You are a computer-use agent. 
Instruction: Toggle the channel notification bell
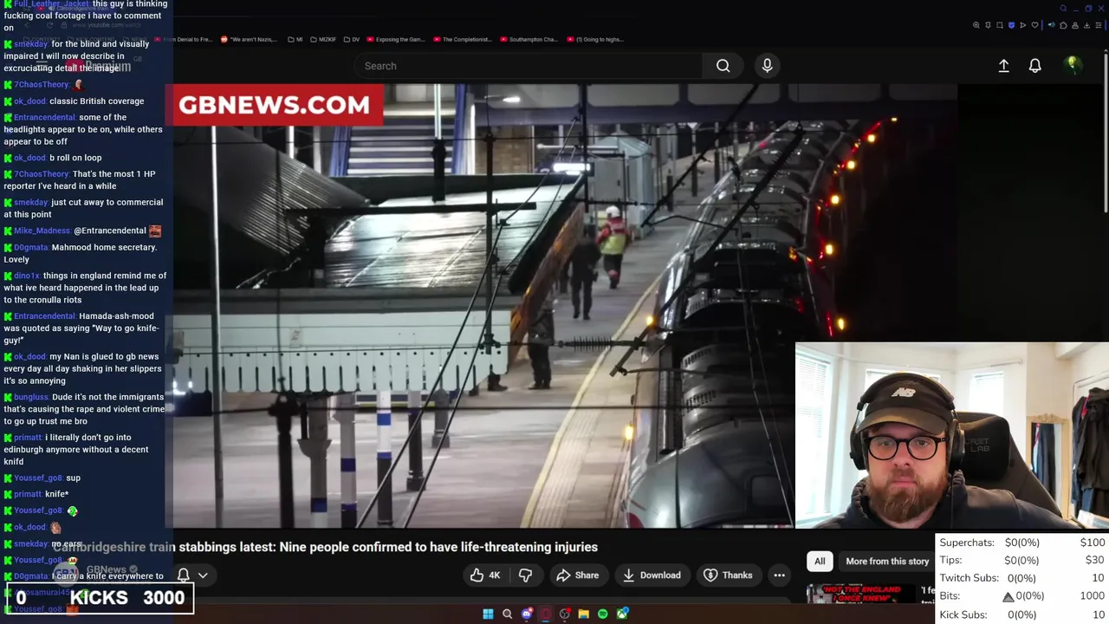coord(183,575)
